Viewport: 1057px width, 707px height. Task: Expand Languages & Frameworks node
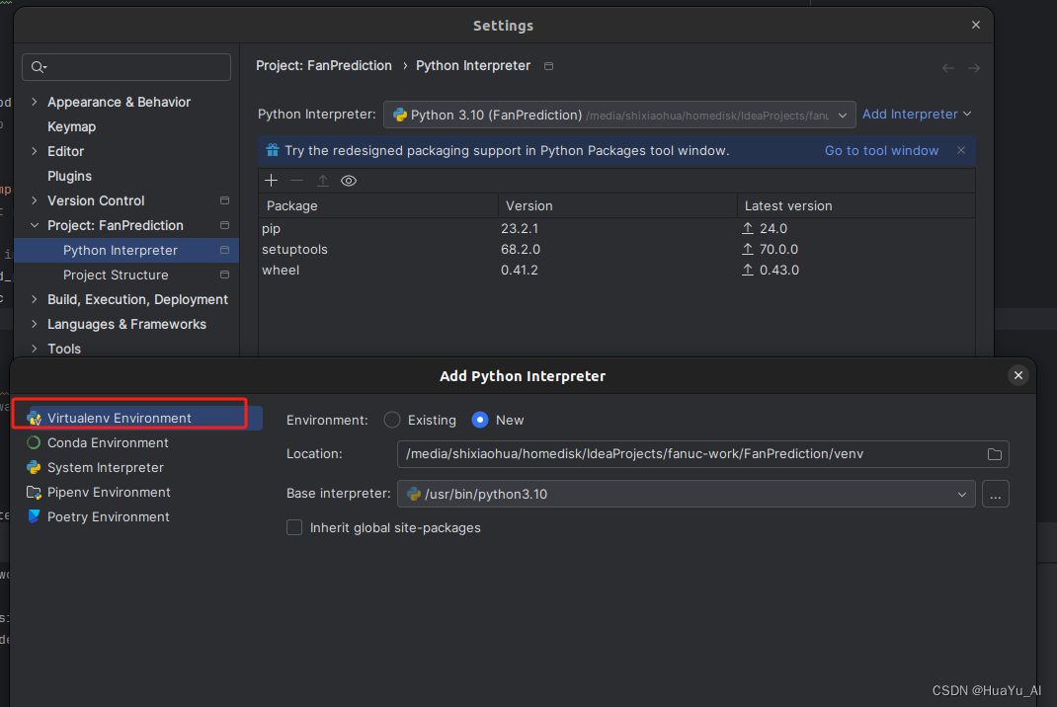[x=35, y=324]
